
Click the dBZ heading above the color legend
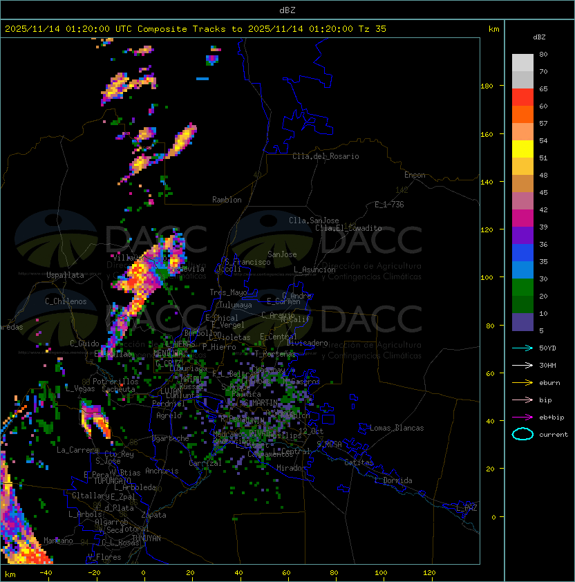click(x=539, y=37)
